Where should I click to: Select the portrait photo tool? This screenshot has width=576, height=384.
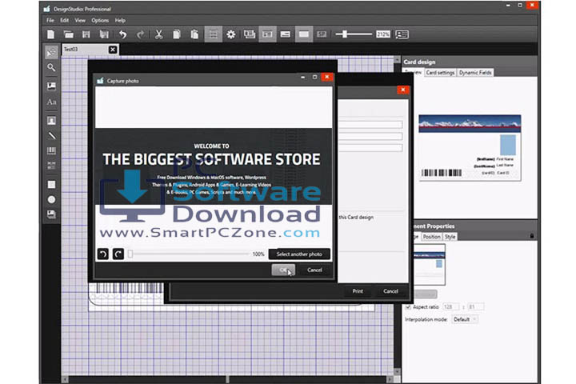click(x=51, y=121)
